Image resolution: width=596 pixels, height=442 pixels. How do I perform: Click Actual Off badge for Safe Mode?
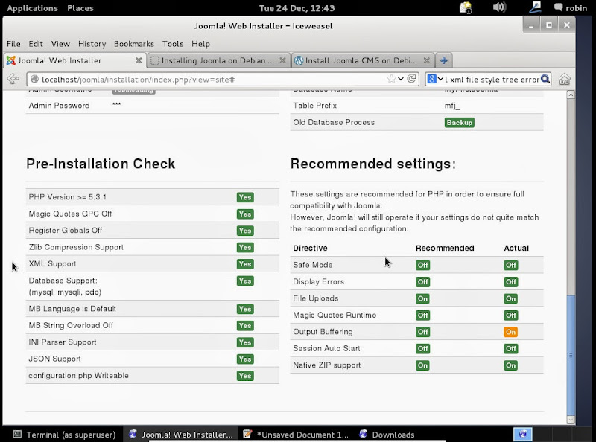tap(510, 265)
